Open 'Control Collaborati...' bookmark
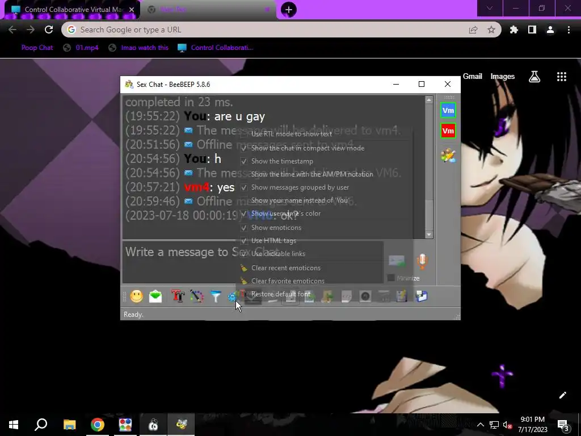This screenshot has height=436, width=581. click(215, 48)
